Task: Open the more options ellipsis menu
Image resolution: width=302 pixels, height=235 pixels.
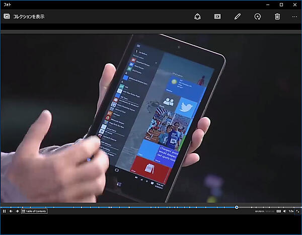Action: [x=294, y=17]
